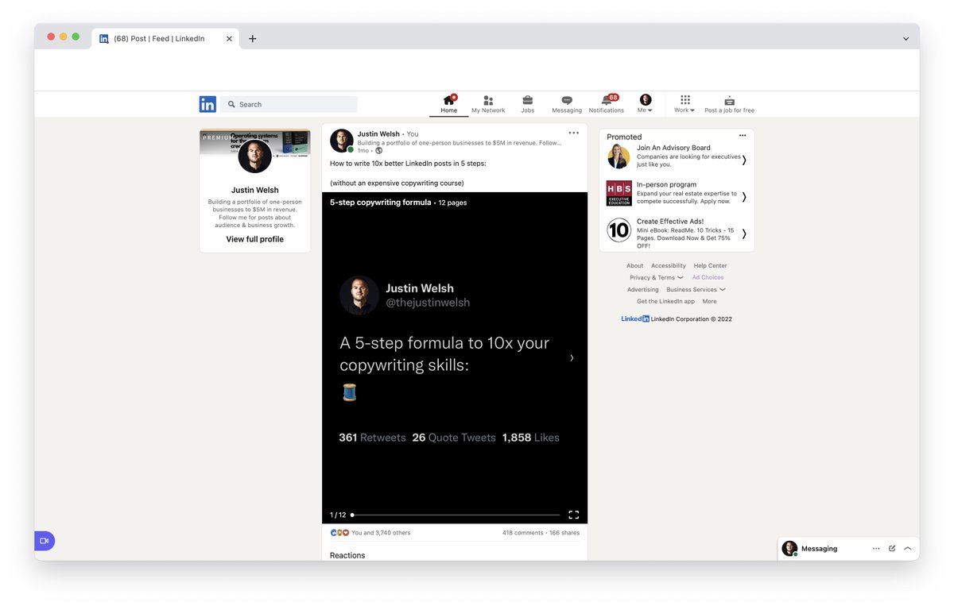
Task: Click the HBS Executive Education logo
Action: (619, 193)
